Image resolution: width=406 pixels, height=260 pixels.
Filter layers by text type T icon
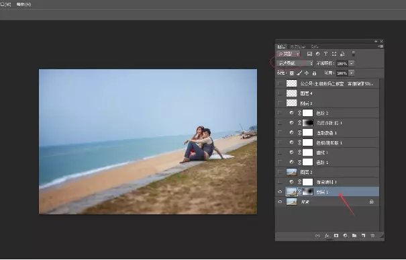click(x=325, y=54)
